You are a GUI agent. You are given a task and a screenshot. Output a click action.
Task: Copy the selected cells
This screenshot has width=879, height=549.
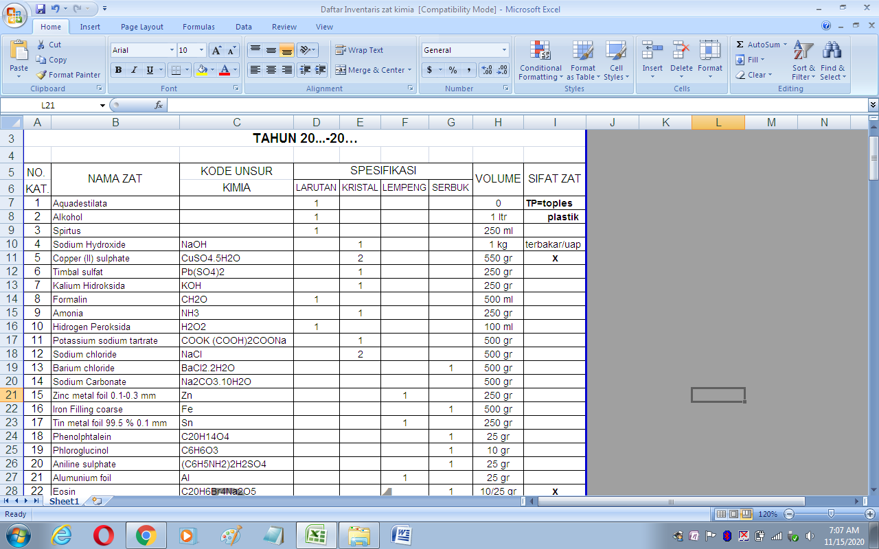pos(52,60)
